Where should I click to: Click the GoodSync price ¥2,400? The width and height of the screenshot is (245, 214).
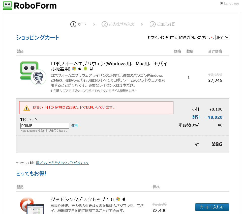[160, 210]
